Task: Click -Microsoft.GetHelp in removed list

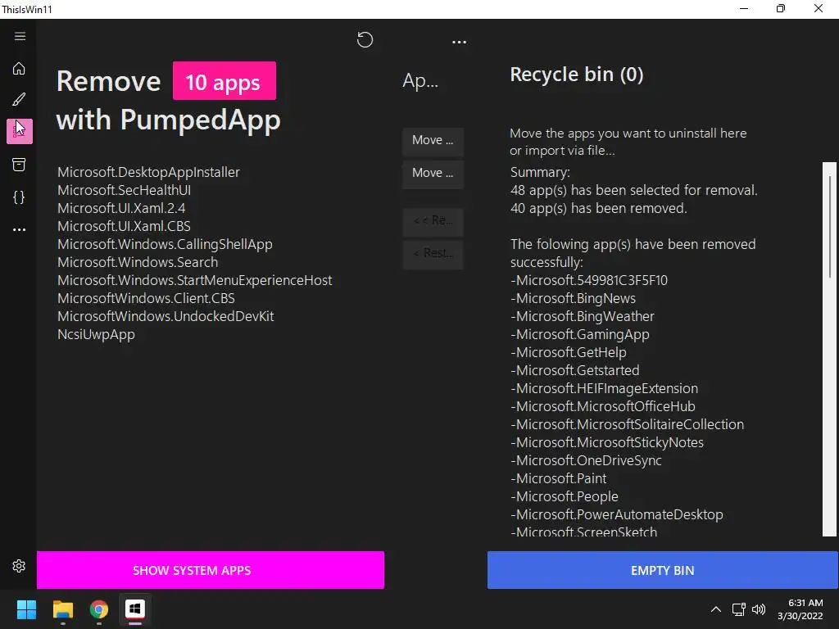Action: [569, 352]
